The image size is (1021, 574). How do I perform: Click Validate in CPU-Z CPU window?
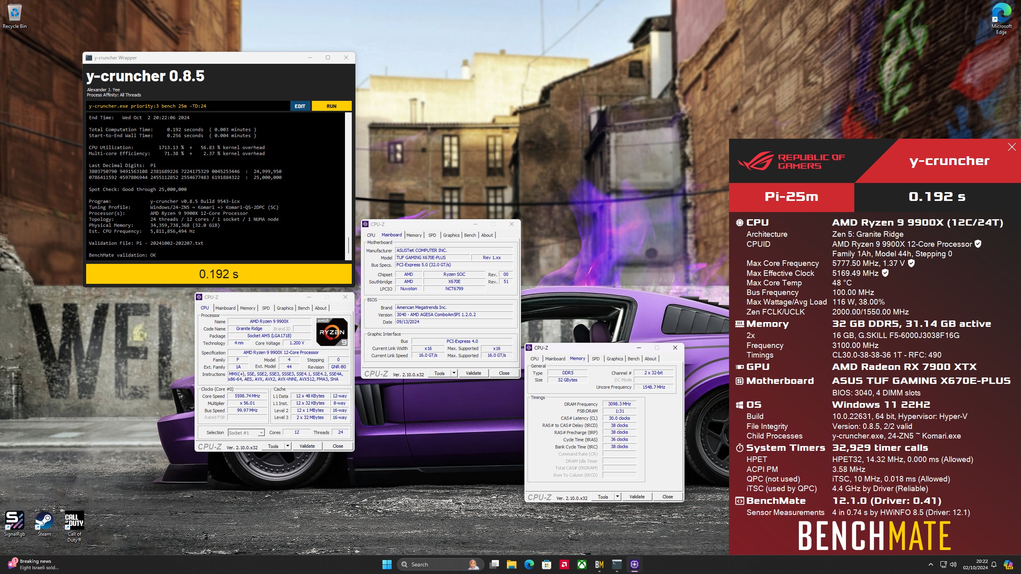307,446
